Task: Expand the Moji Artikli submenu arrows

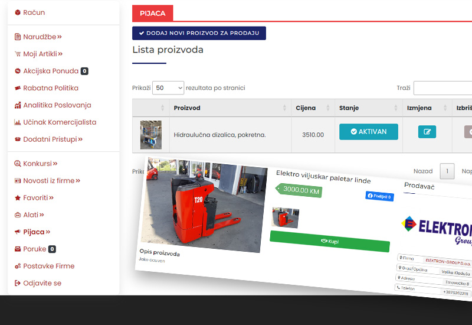Action: 60,54
